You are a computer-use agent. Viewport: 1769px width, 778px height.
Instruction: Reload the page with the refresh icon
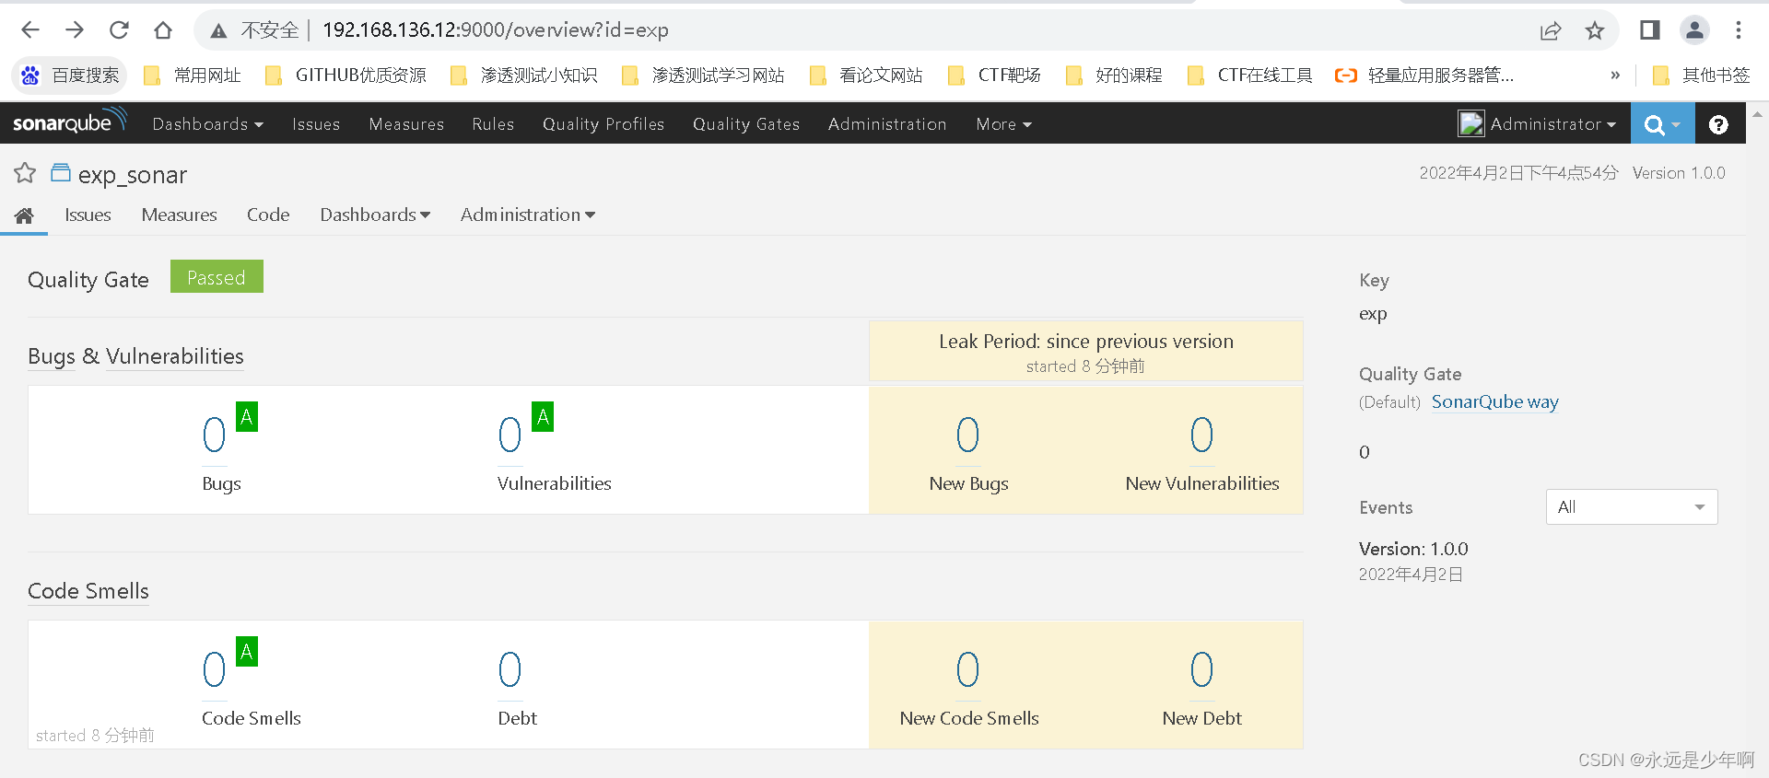click(119, 30)
